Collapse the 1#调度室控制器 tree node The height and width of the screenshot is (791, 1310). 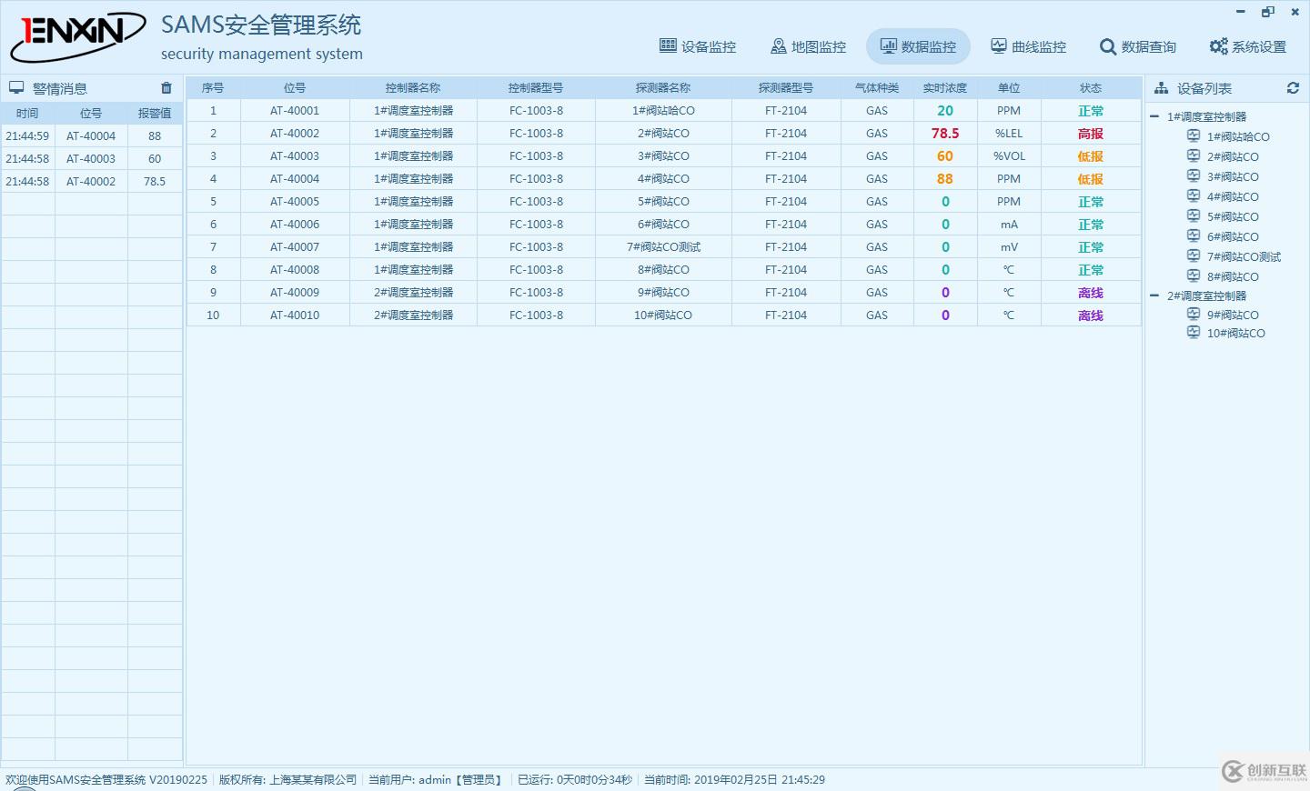coord(1154,116)
